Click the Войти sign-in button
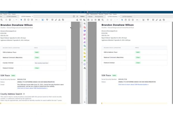Image resolution: width=173 pixels, height=115 pixels. (x=82, y=16)
